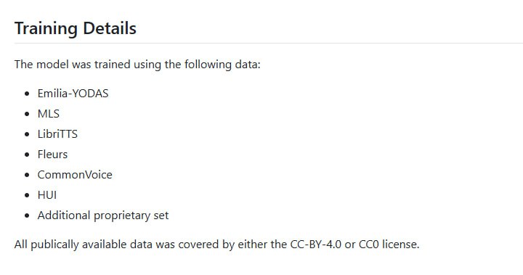Click the word "Details" in the heading

(x=110, y=28)
